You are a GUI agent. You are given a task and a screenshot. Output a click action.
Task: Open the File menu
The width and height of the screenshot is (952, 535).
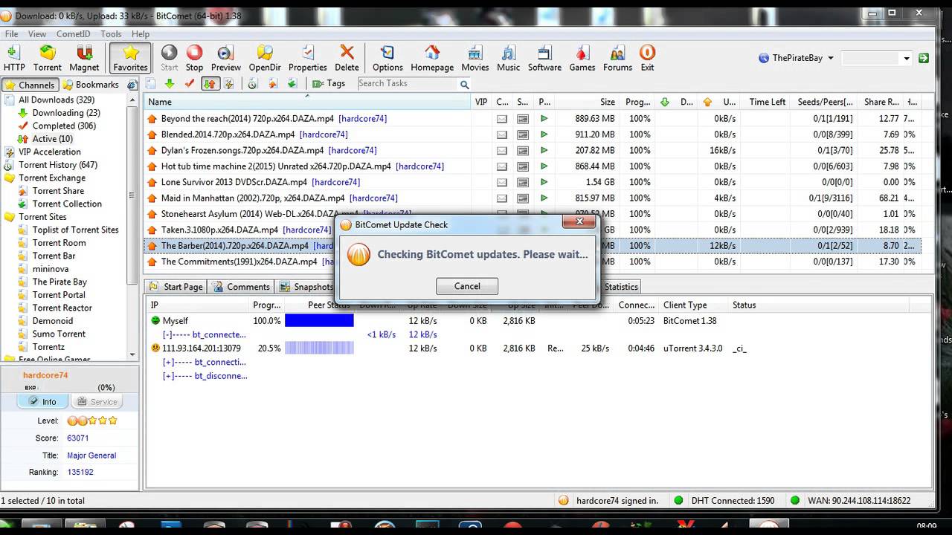(12, 34)
